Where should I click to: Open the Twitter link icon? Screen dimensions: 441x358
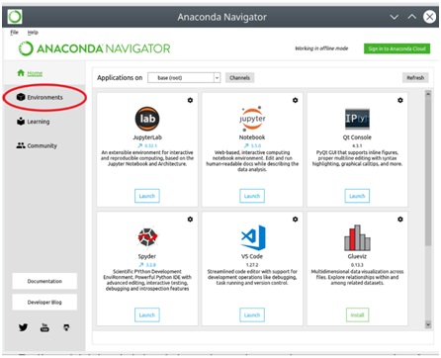tap(23, 327)
